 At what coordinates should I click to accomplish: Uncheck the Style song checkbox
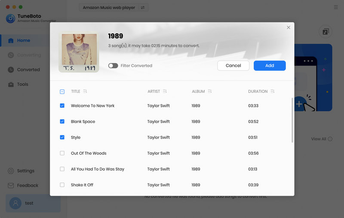click(62, 137)
